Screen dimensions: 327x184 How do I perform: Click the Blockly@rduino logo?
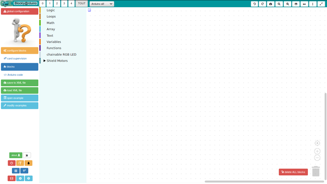point(20,3)
